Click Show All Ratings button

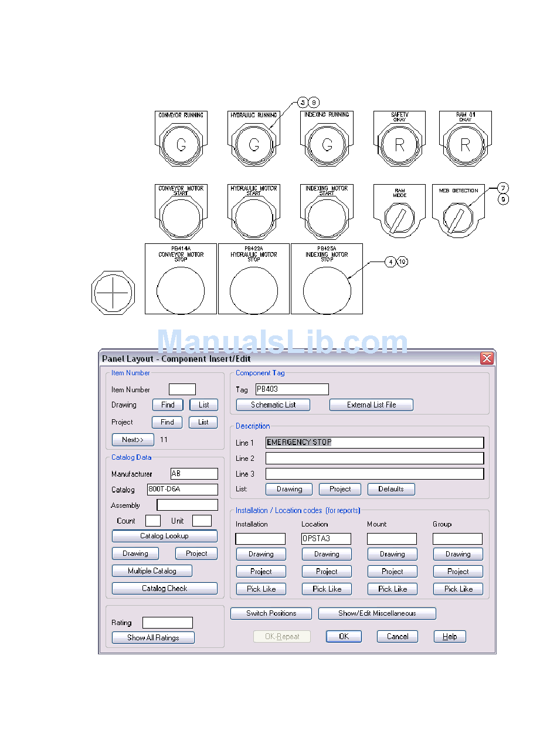pyautogui.click(x=153, y=638)
